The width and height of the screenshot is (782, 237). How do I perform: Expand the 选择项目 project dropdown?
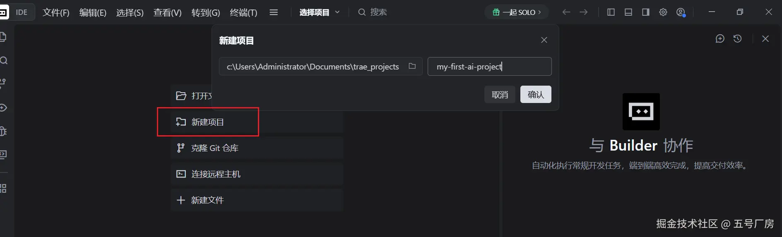320,12
